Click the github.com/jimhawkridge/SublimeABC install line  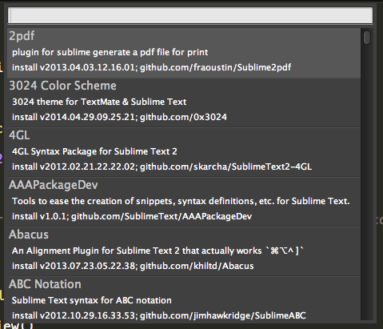point(159,315)
